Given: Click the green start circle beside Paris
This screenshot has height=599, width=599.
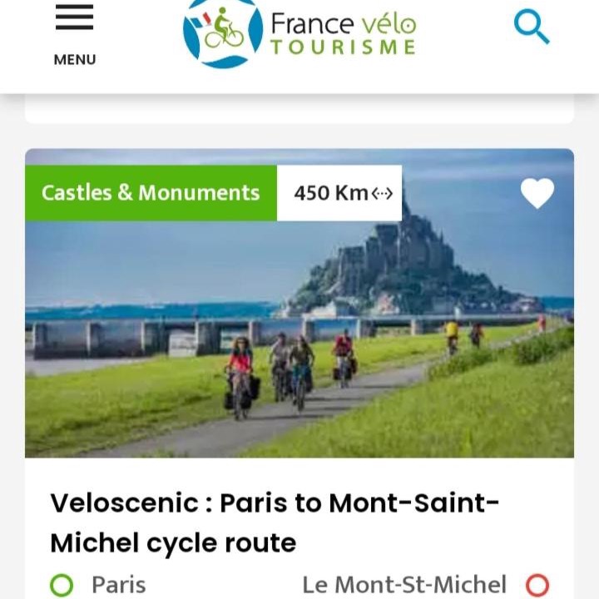Looking at the screenshot, I should [62, 585].
